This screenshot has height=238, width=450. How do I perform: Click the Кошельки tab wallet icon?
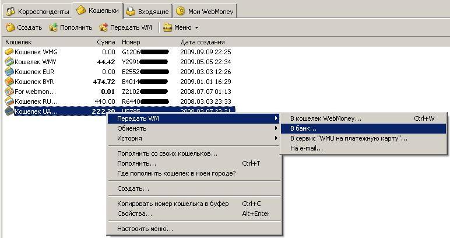point(81,10)
